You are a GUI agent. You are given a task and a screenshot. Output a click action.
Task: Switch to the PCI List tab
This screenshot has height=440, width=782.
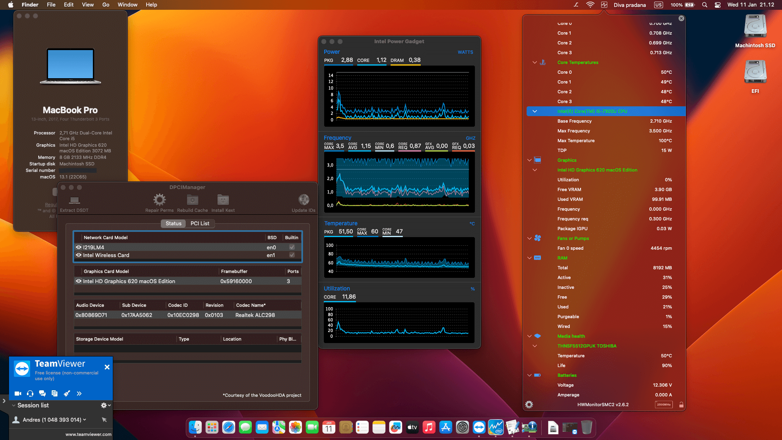click(x=200, y=223)
